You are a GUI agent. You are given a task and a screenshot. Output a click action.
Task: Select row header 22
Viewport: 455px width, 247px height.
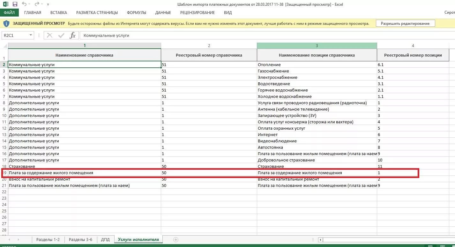(4, 192)
